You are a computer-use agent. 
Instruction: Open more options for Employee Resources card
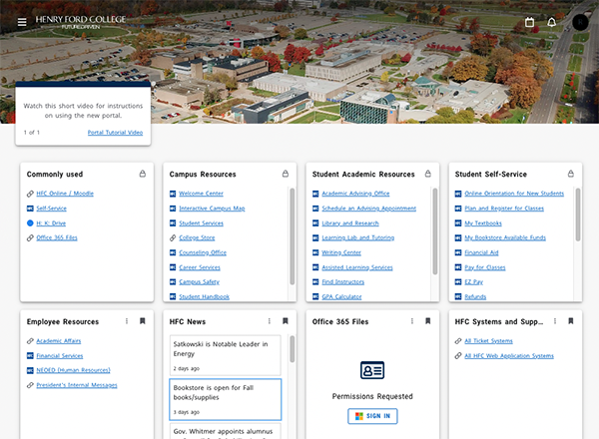tap(127, 321)
